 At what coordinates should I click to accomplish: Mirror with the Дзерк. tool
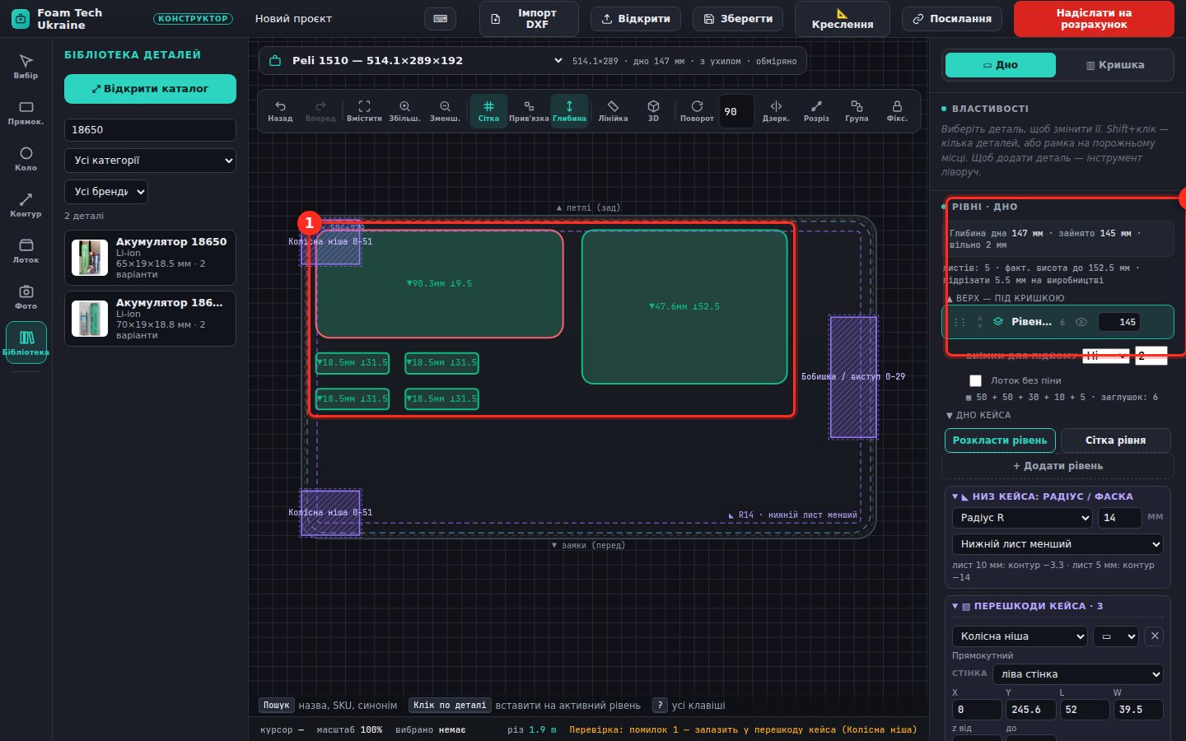[776, 111]
